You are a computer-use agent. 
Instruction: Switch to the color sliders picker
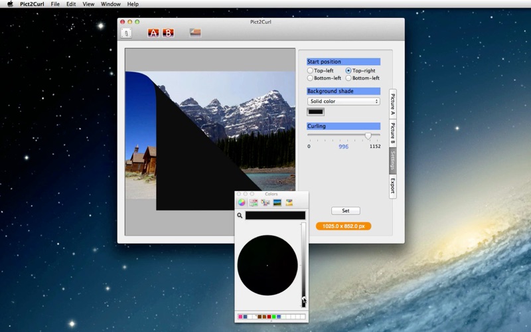pos(254,203)
